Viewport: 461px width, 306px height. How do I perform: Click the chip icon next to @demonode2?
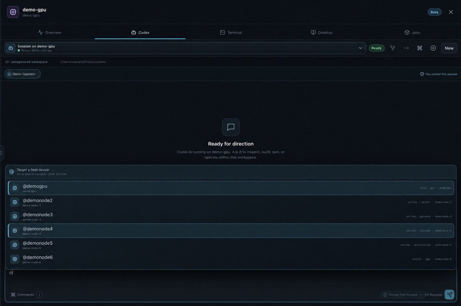[x=15, y=202]
